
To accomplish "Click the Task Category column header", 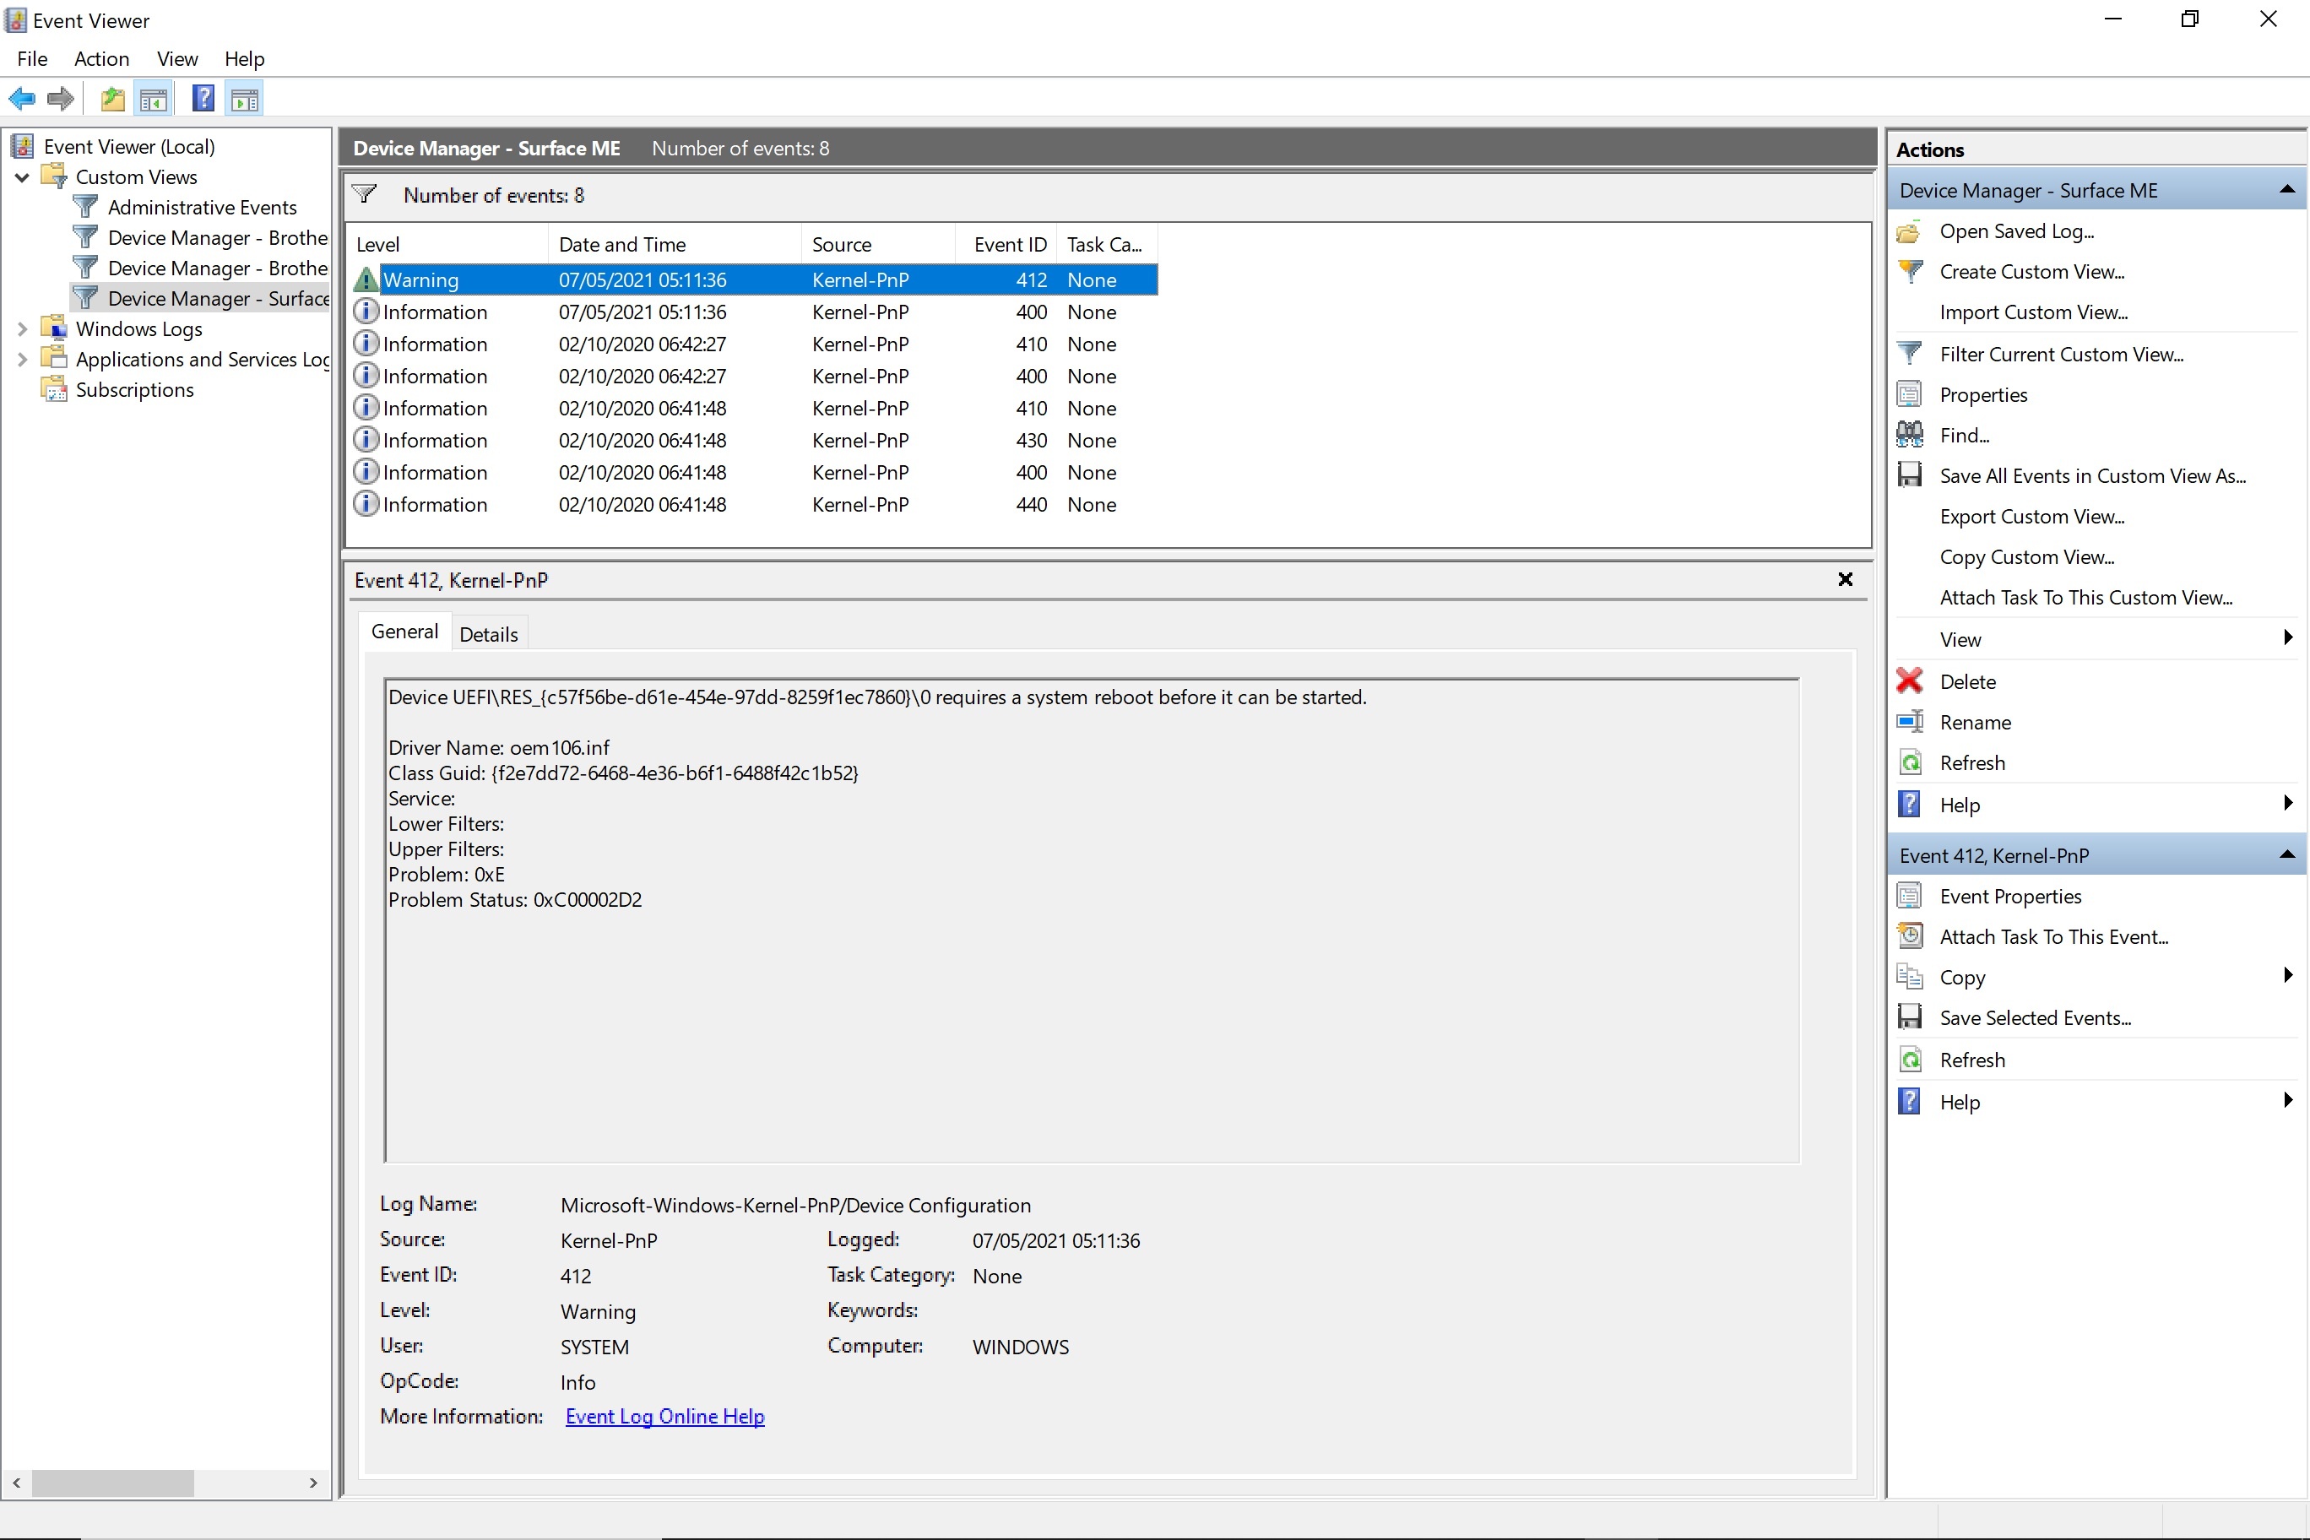I will (1107, 245).
